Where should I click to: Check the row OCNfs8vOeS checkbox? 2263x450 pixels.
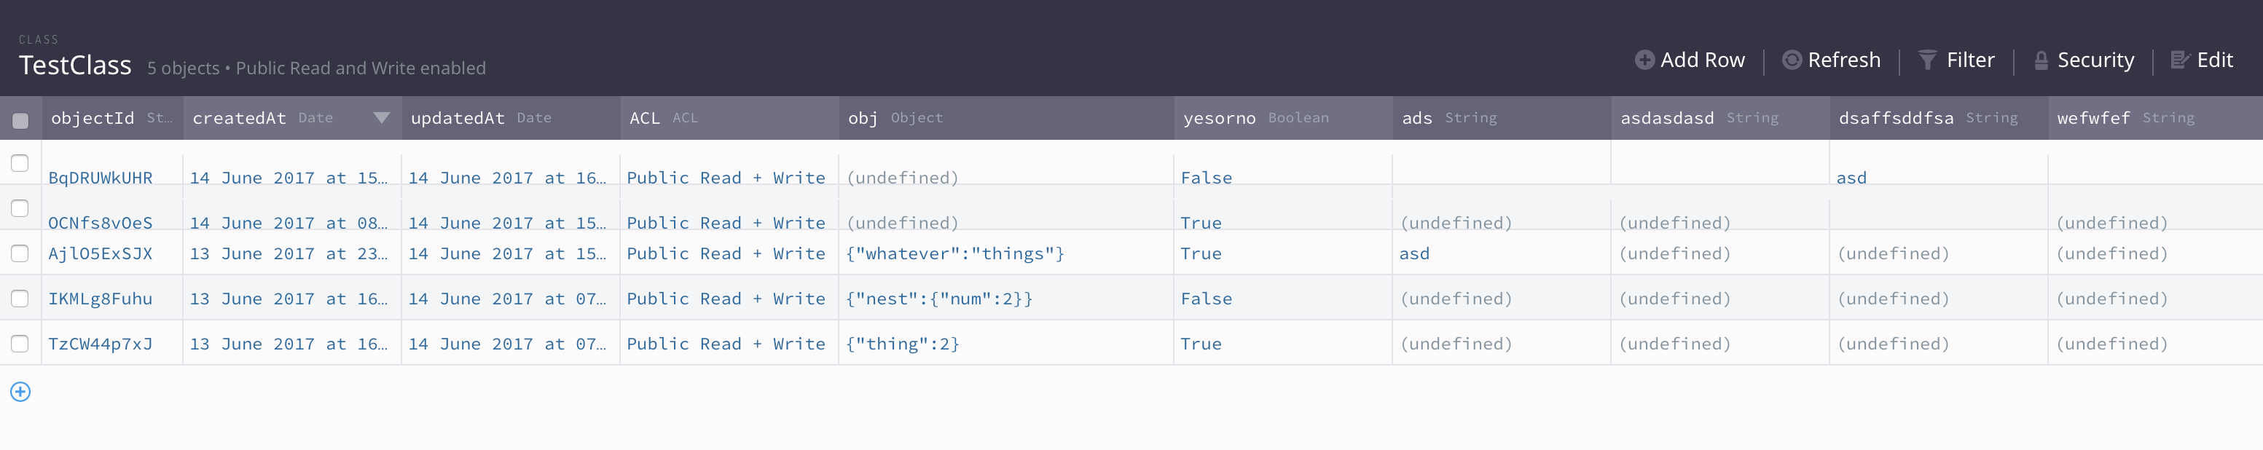coord(20,208)
